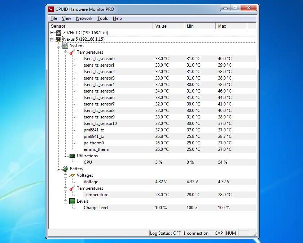
Task: Open the Network menu
Action: pos(84,18)
